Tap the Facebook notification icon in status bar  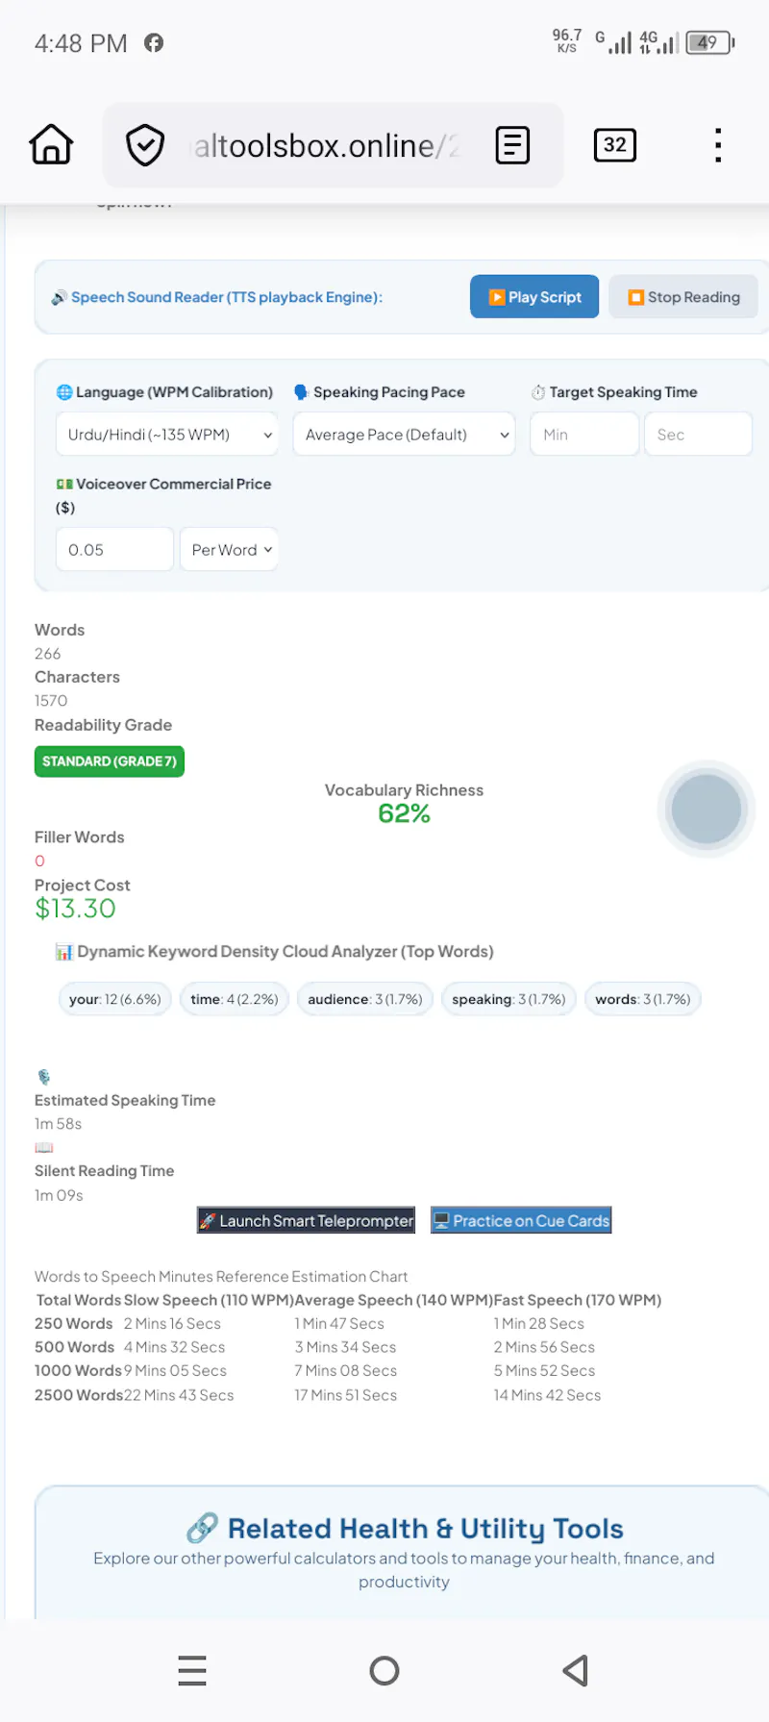[154, 42]
